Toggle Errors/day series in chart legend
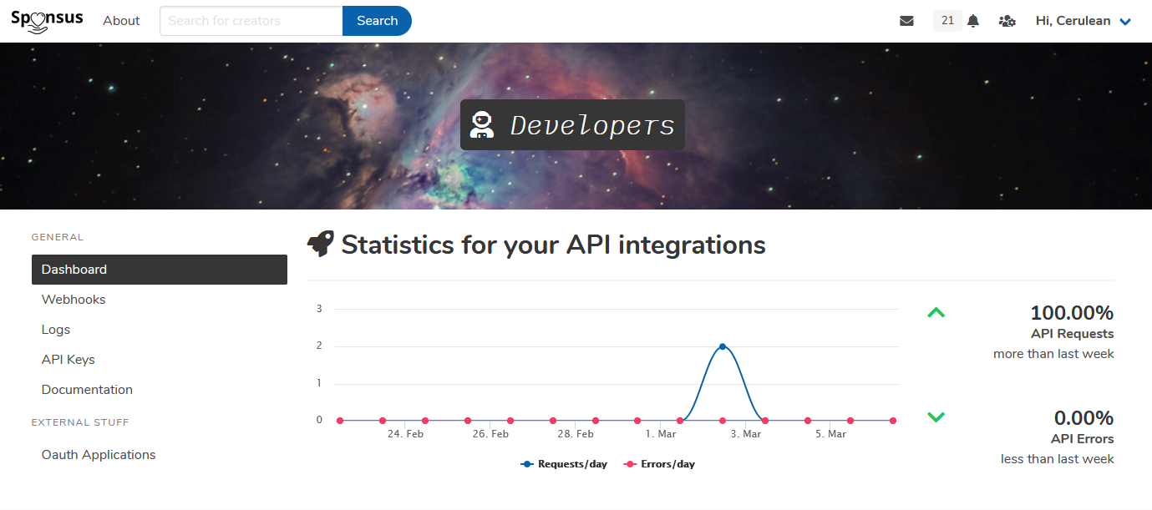 click(659, 464)
